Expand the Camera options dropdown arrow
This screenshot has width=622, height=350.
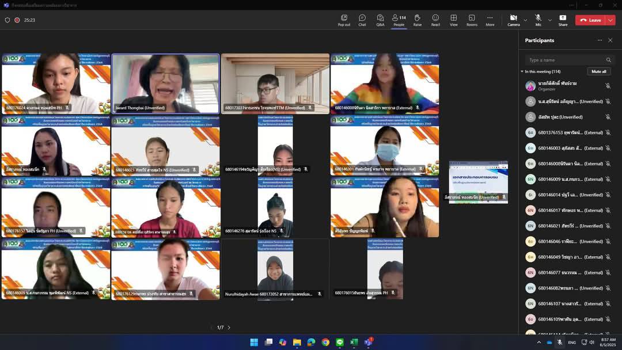click(x=525, y=20)
